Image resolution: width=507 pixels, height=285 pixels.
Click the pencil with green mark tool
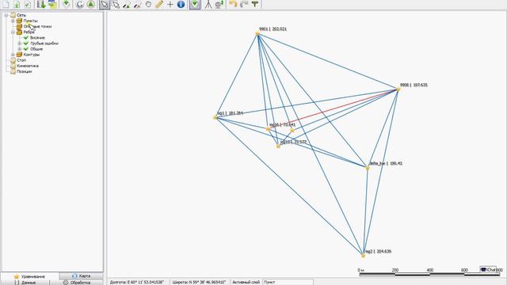[x=127, y=5]
